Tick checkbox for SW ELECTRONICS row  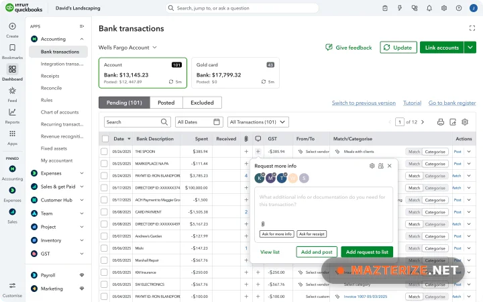pos(104,284)
